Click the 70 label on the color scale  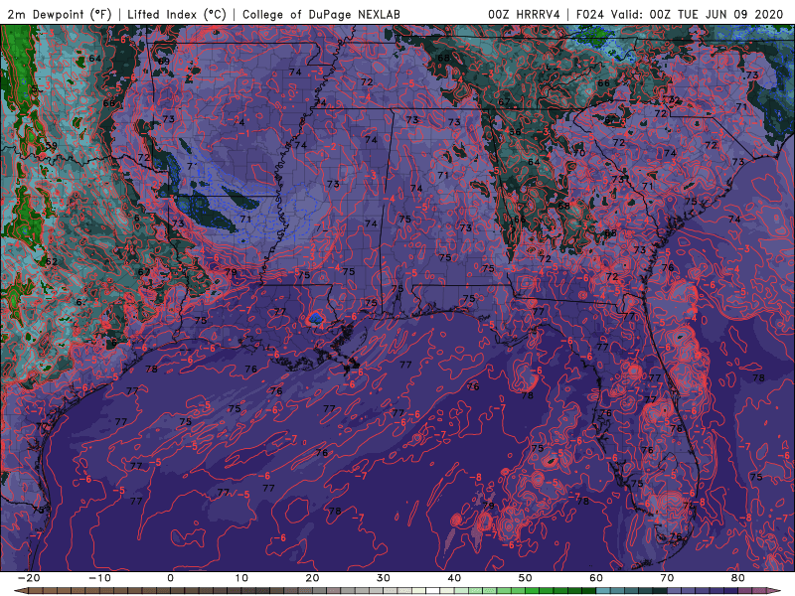coord(667,578)
